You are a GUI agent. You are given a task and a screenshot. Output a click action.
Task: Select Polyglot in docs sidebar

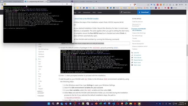coord(41,89)
